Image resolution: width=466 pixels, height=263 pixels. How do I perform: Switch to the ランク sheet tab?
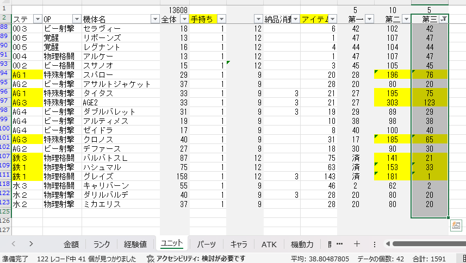[102, 245]
